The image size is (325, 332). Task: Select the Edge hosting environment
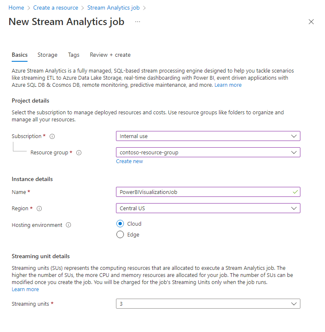tap(120, 234)
